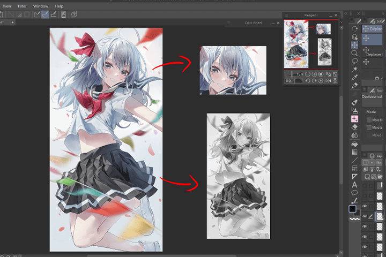Screen dimensions: 386x257
Task: Select the Fill bucket tool
Action: (354, 144)
